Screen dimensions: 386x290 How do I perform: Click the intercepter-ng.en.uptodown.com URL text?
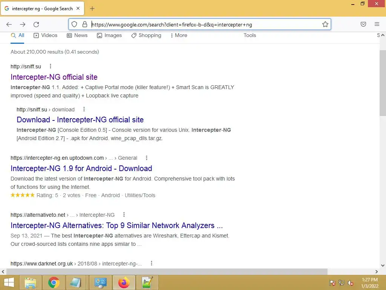click(x=57, y=158)
